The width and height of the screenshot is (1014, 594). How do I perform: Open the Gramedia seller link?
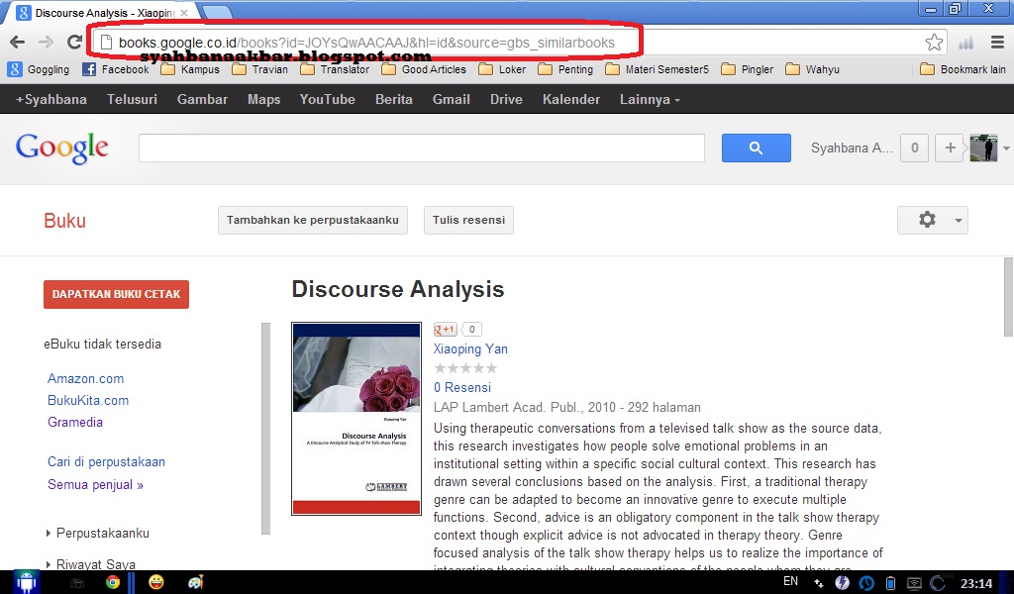pyautogui.click(x=75, y=422)
